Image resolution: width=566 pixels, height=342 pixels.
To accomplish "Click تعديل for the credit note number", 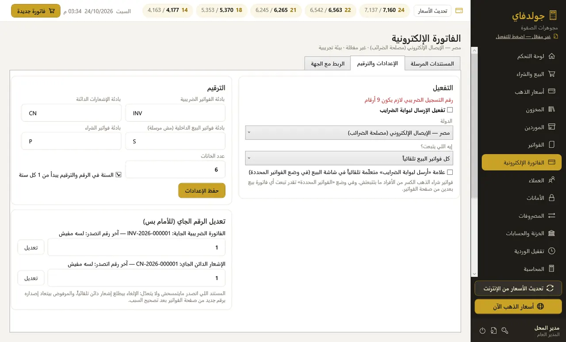I will (31, 278).
